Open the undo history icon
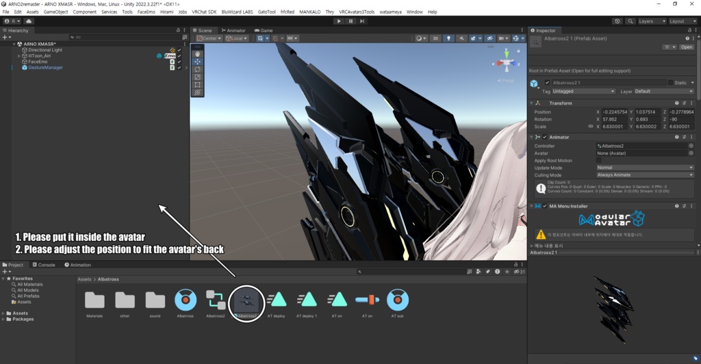The image size is (701, 364). (x=617, y=21)
